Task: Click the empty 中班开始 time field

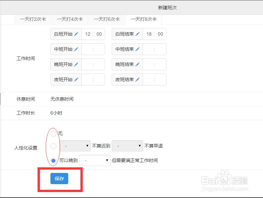Action: click(x=93, y=49)
